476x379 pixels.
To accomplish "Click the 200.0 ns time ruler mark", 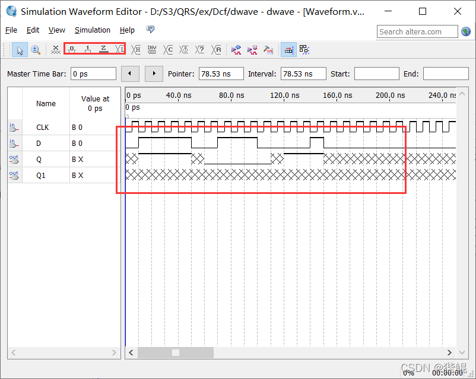I will point(390,95).
